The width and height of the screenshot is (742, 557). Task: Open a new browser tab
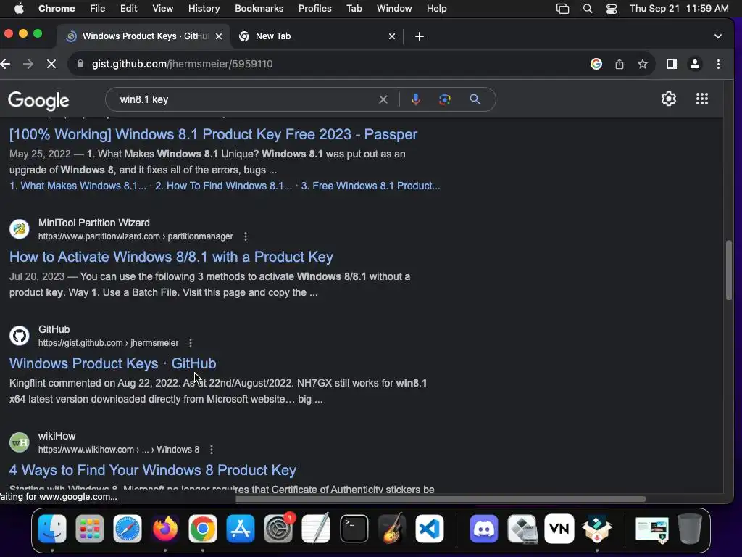coord(420,36)
